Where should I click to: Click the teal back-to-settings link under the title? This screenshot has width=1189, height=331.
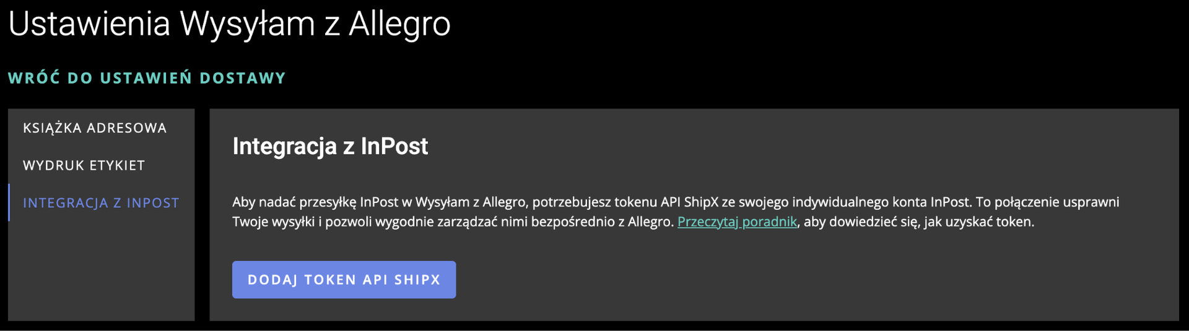click(x=147, y=78)
